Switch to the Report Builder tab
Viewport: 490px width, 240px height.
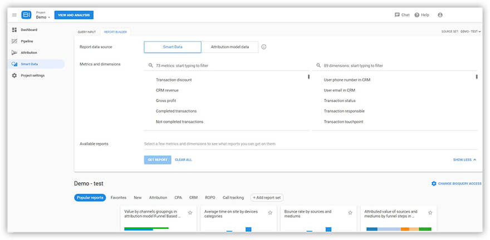(115, 32)
